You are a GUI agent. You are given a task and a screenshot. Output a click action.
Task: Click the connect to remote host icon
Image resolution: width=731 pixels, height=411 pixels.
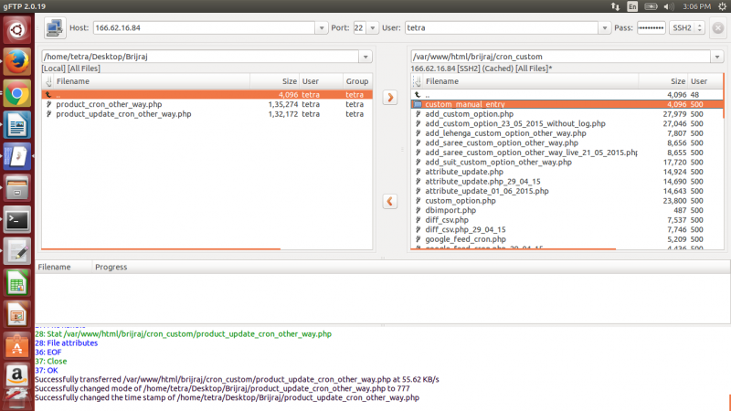55,28
